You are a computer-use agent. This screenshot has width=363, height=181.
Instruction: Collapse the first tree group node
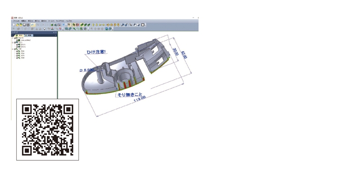(13, 38)
